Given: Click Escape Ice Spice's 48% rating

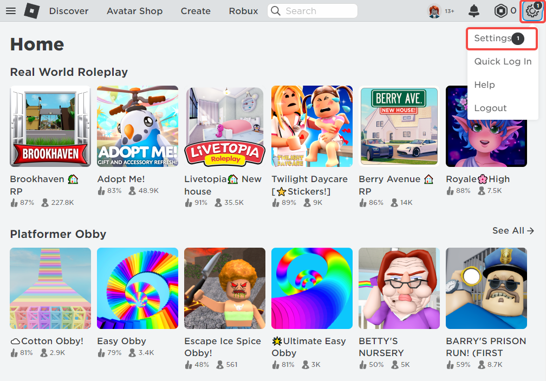Looking at the screenshot, I should (197, 365).
